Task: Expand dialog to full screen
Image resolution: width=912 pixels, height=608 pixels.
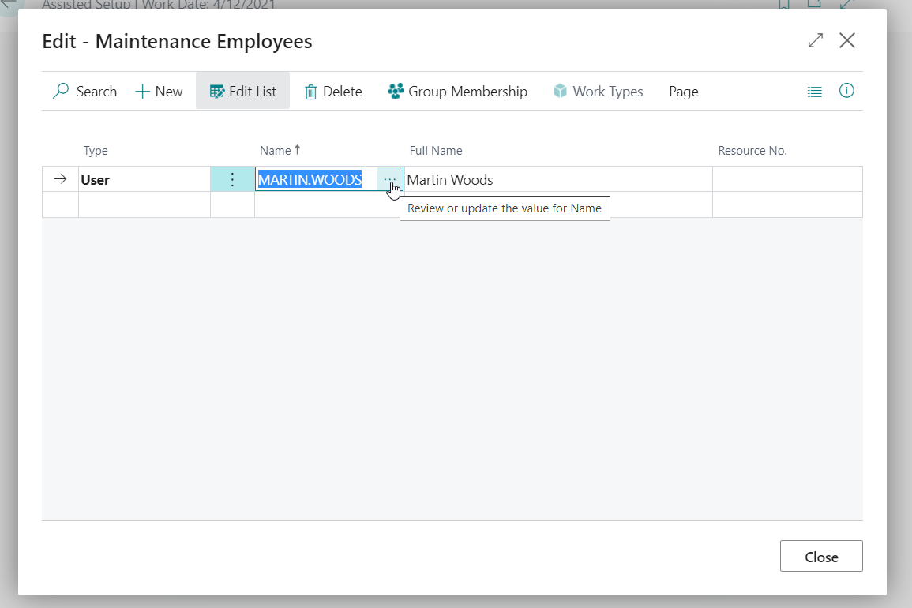Action: pyautogui.click(x=816, y=40)
